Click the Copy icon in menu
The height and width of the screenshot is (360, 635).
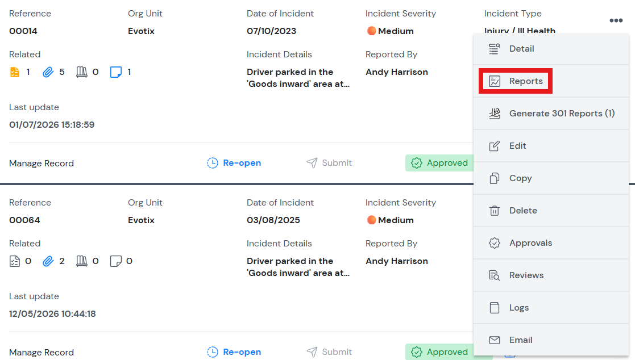[495, 178]
